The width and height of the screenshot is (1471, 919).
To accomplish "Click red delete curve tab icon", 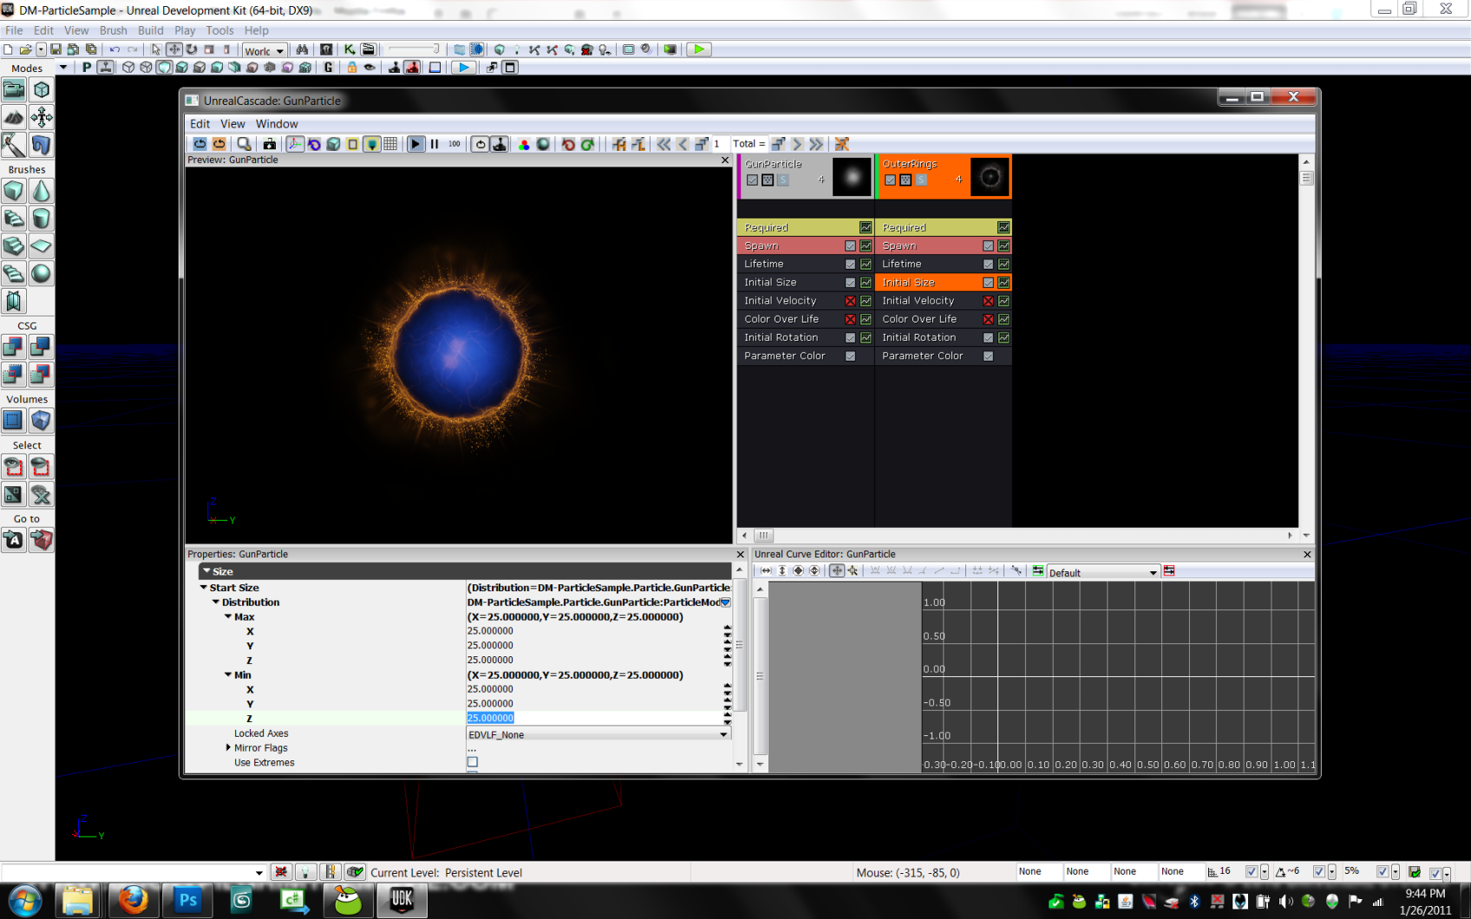I will tap(1169, 570).
